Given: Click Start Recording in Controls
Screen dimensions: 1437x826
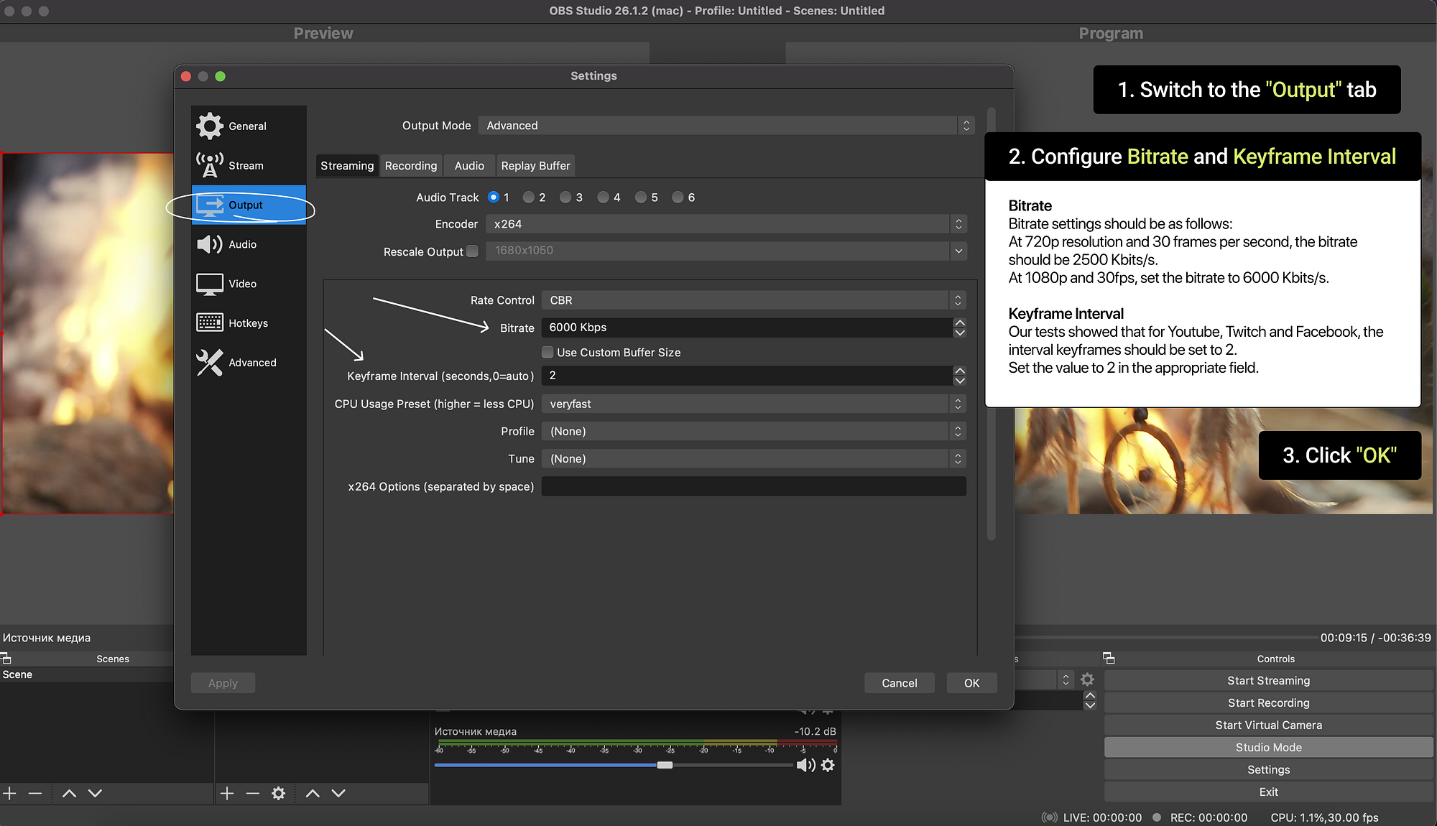Looking at the screenshot, I should coord(1268,703).
